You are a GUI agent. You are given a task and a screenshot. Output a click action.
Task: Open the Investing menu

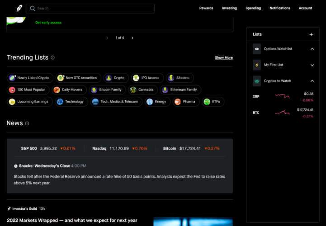point(229,8)
